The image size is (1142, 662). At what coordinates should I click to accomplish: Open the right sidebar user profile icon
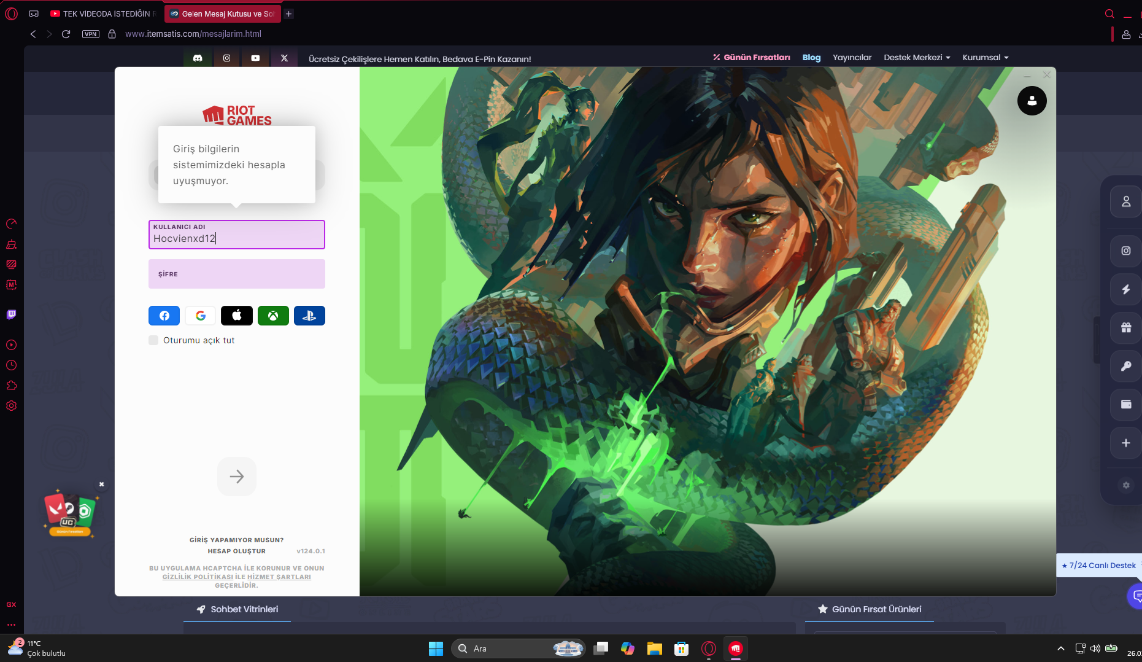(1126, 201)
